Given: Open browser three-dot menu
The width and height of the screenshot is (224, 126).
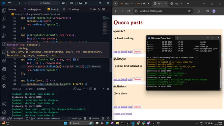Looking at the screenshot, I should tap(220, 11).
